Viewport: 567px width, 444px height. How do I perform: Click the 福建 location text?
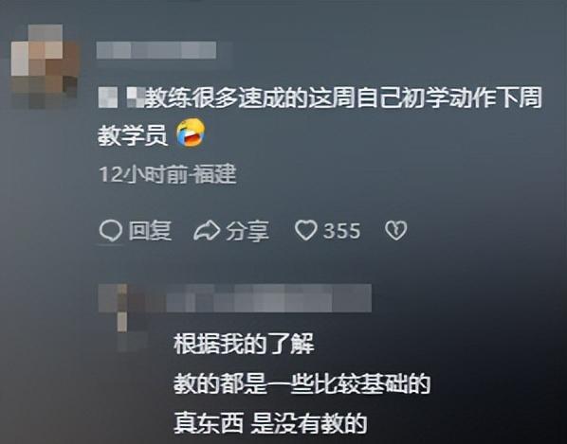coord(215,174)
